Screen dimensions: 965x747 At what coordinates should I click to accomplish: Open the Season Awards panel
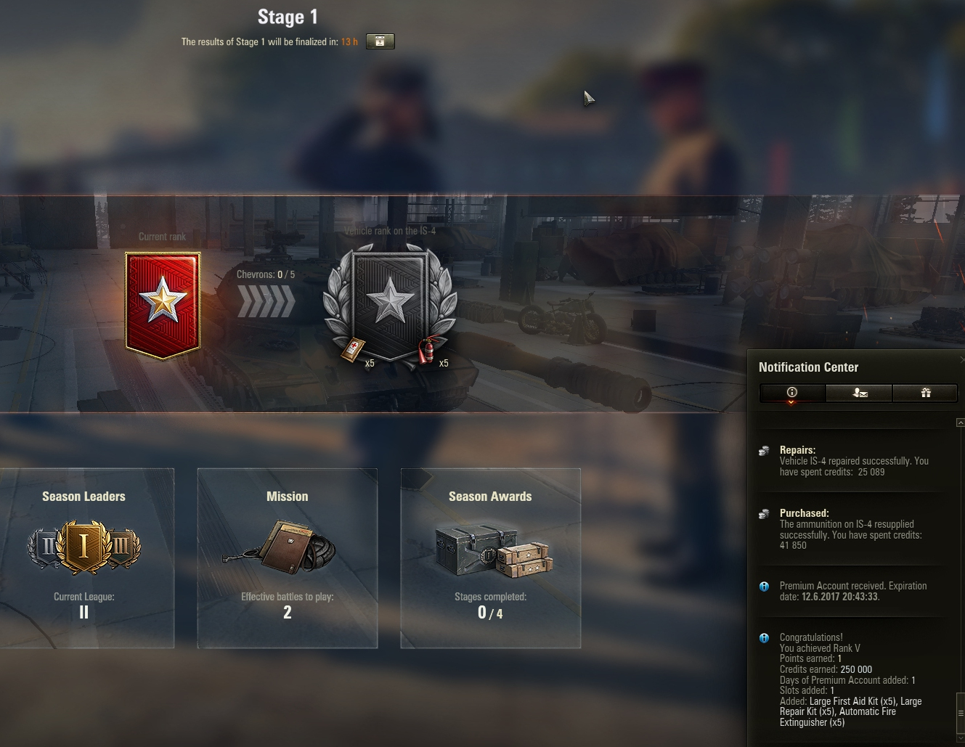click(491, 558)
